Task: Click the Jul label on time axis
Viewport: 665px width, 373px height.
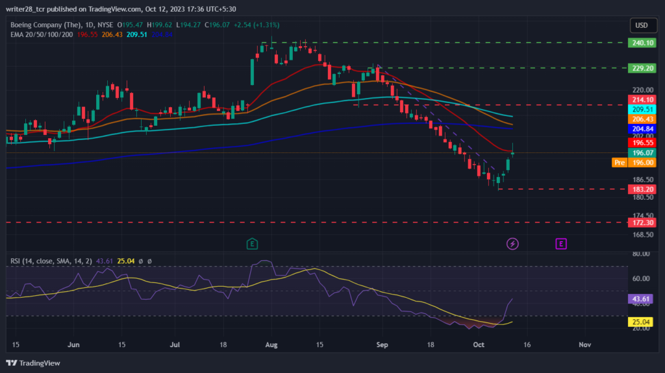Action: (175, 344)
